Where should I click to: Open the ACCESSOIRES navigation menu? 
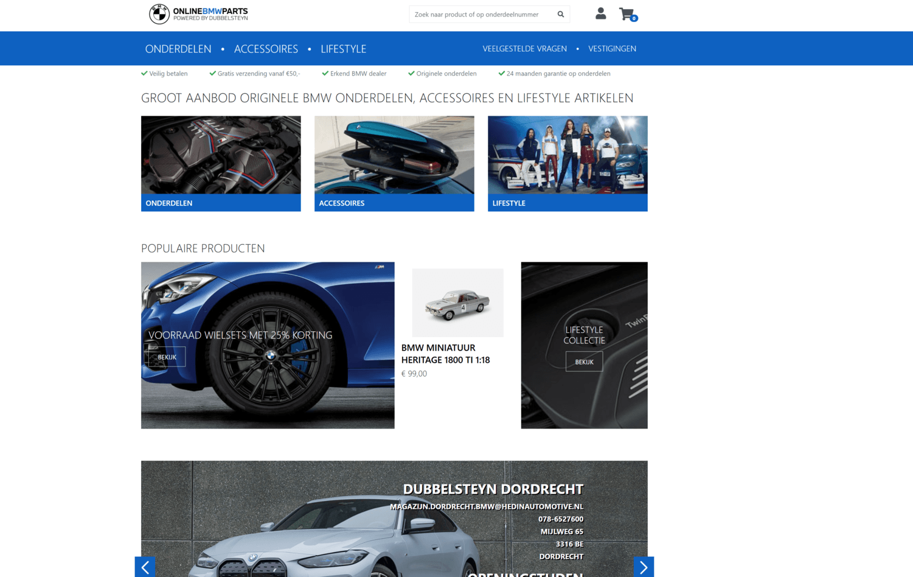pos(266,49)
